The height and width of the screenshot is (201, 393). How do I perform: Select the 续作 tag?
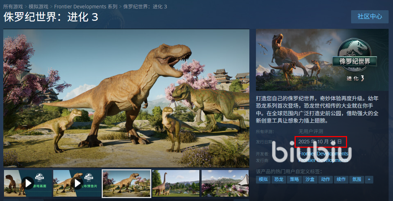click(341, 179)
